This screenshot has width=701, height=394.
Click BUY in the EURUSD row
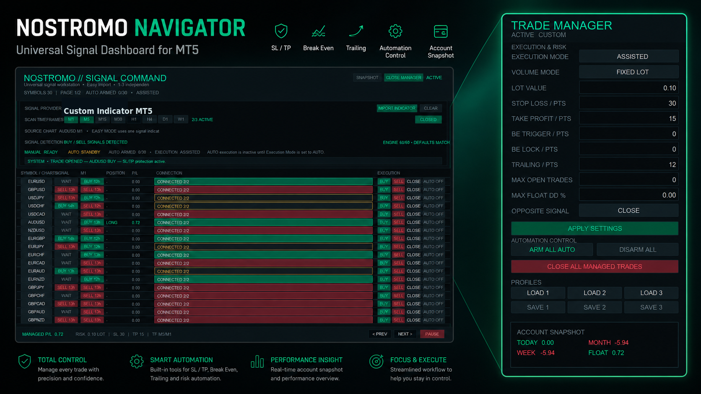[384, 182]
